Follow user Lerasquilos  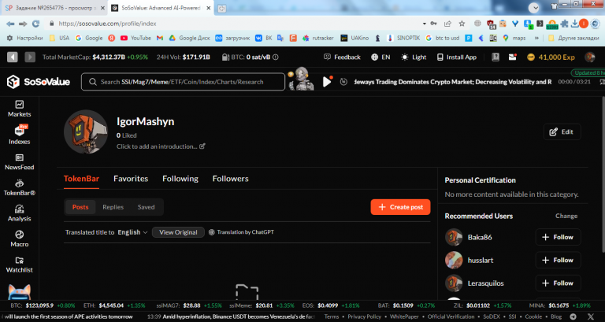tap(558, 283)
